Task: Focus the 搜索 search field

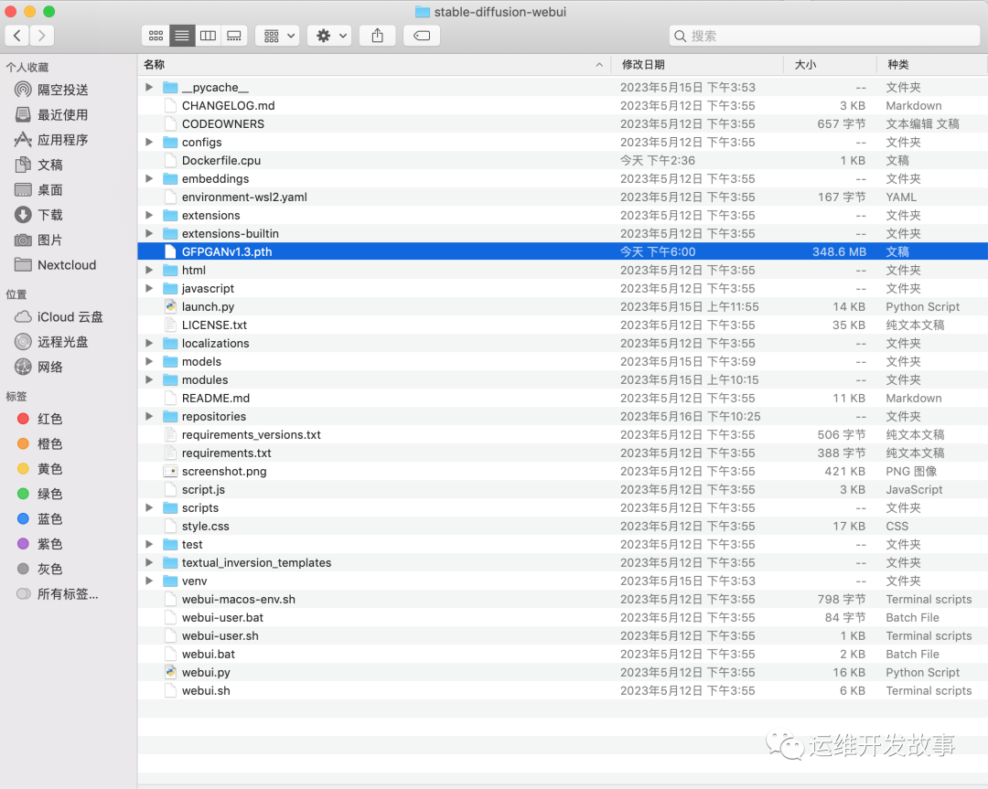Action: pos(824,36)
